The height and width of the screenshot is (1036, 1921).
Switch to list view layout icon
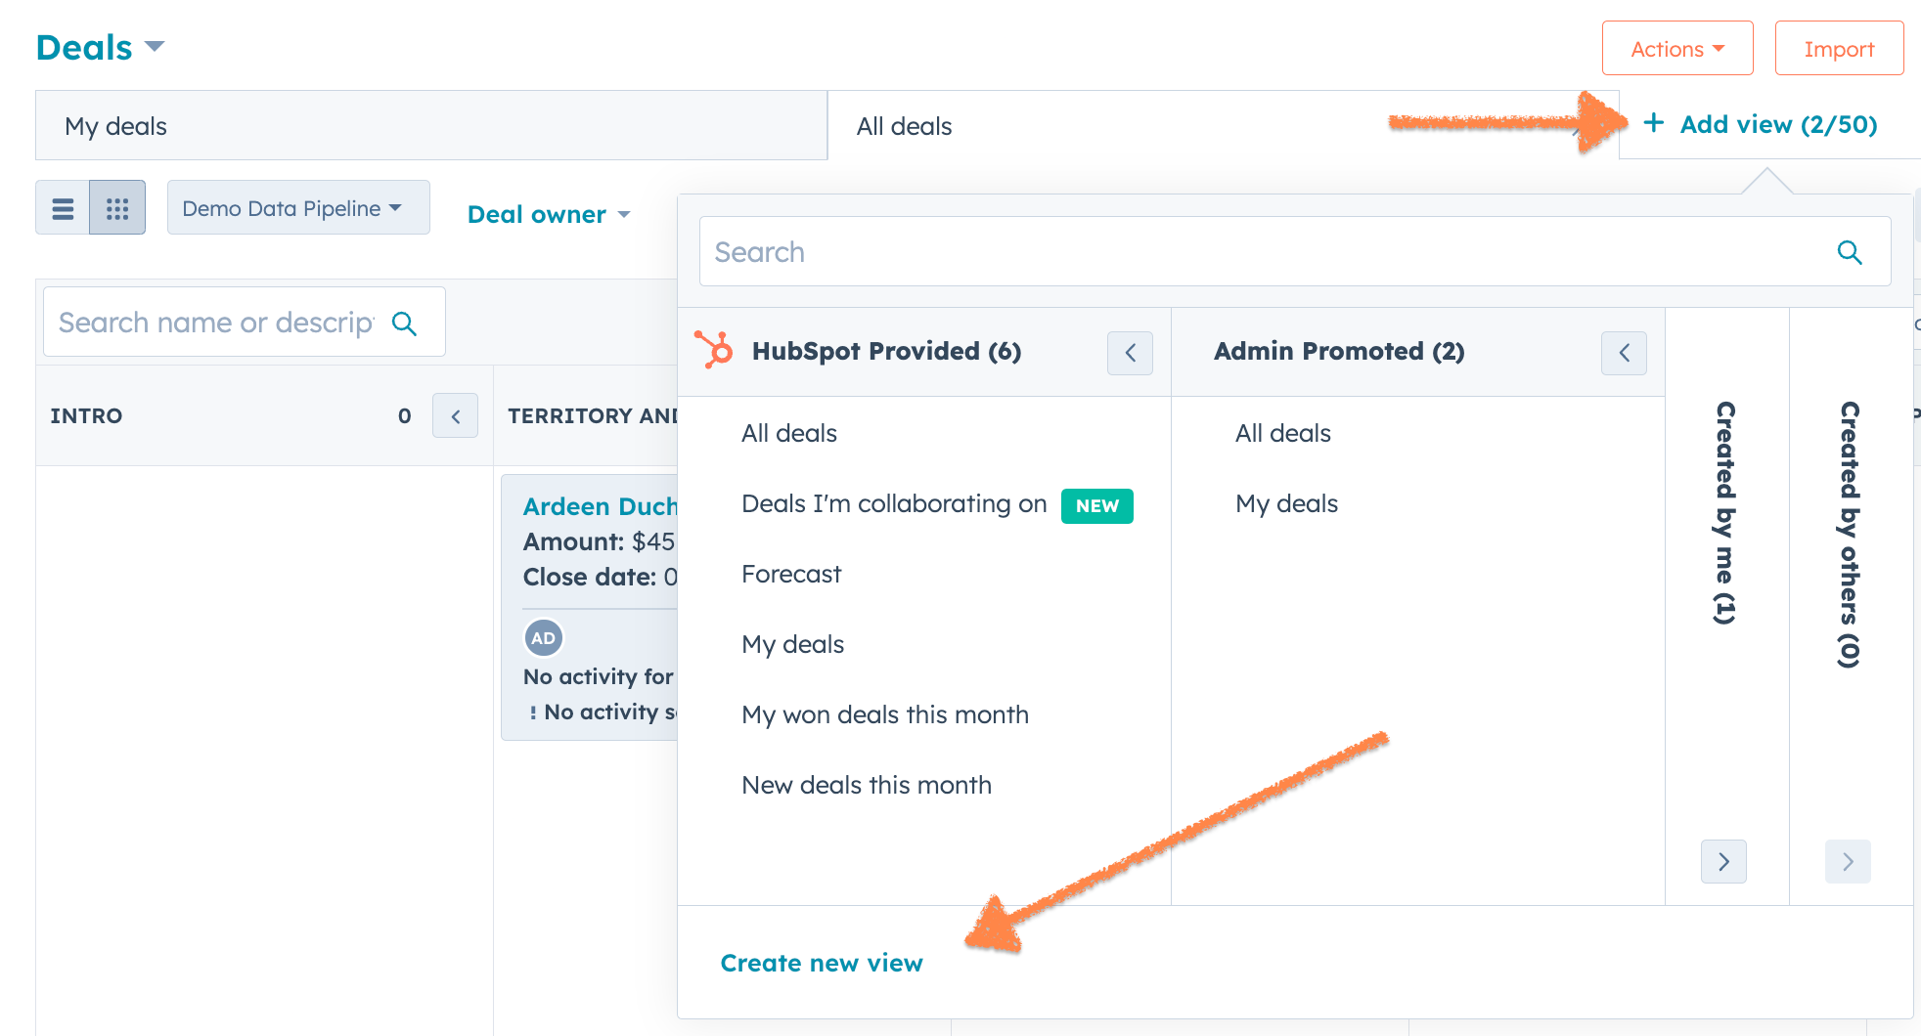tap(63, 208)
